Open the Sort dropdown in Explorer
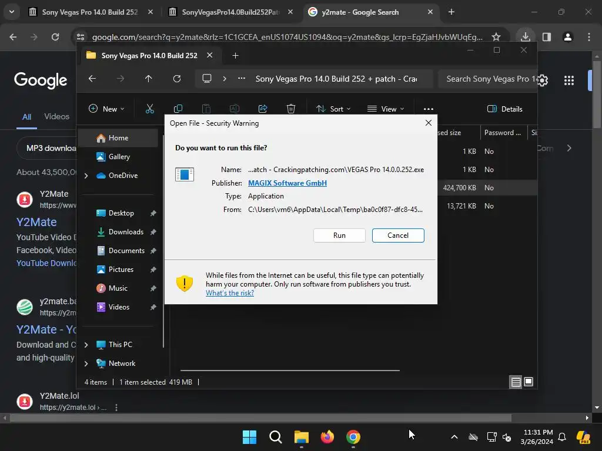The image size is (602, 451). (333, 109)
